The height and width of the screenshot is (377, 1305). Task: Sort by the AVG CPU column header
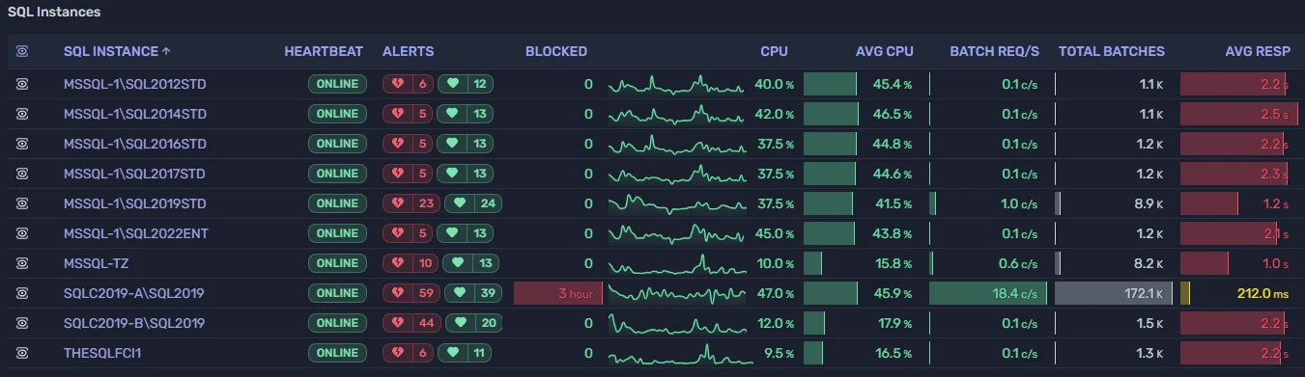click(x=884, y=51)
